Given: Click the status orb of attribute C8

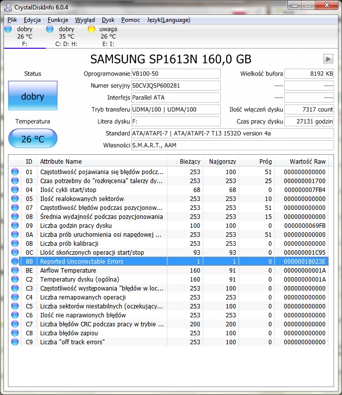Looking at the screenshot, I should 15,333.
